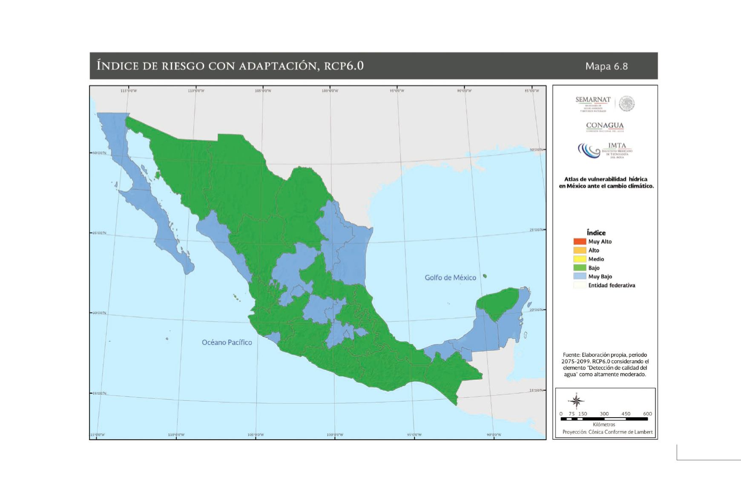Click the 'Entidad federativa' legend label
The height and width of the screenshot is (479, 741).
[x=612, y=285]
